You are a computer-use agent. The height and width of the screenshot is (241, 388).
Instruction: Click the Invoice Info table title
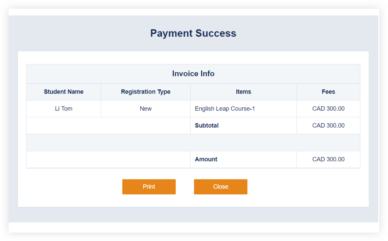pos(193,74)
